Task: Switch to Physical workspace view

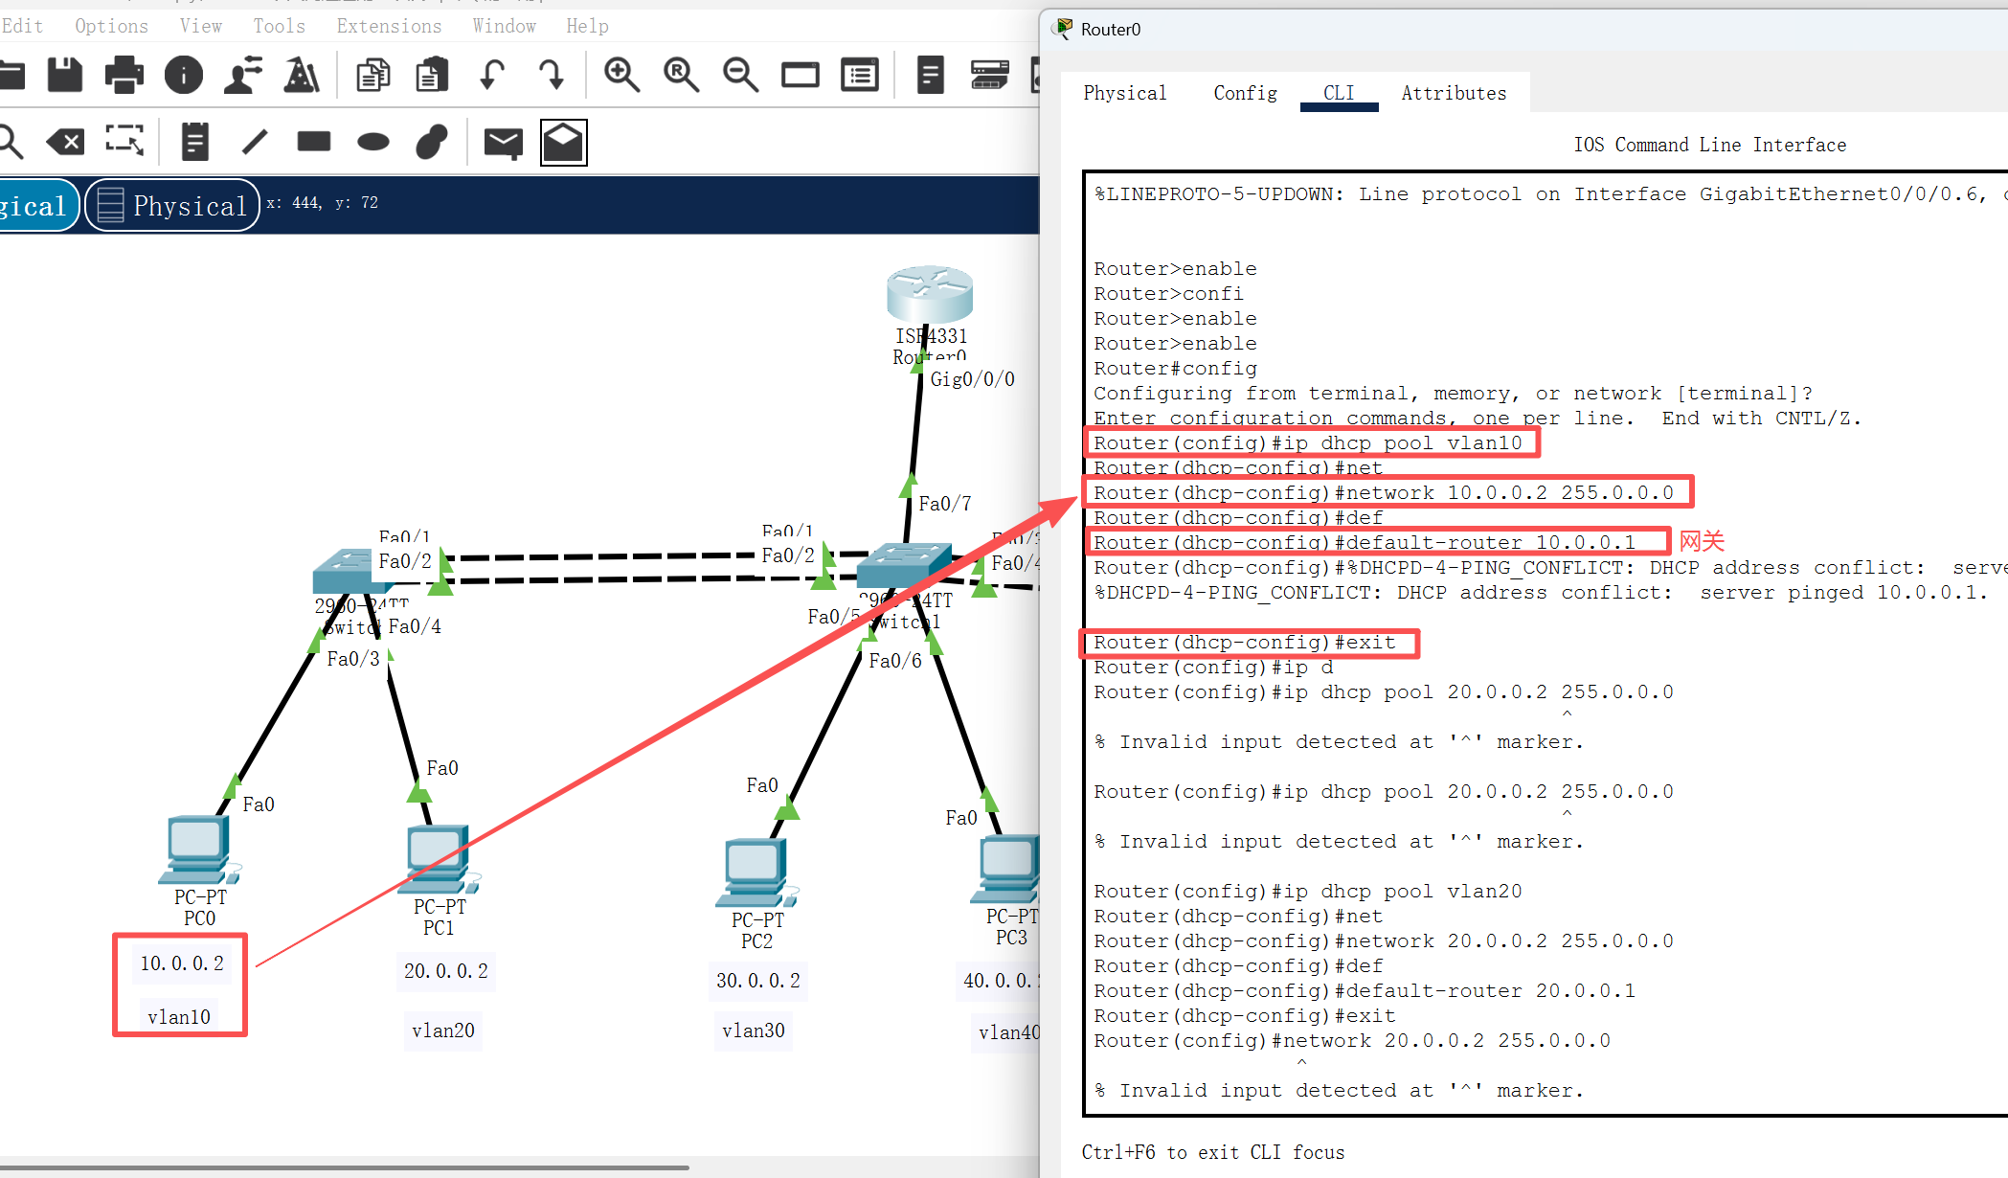Action: [172, 205]
